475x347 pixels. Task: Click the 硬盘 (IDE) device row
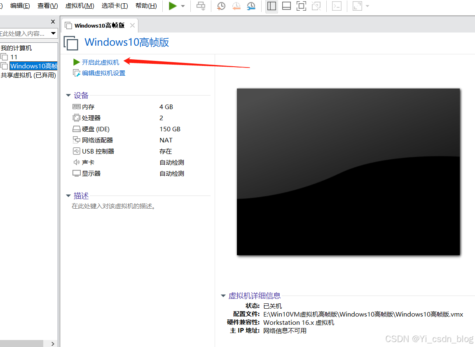(141, 129)
